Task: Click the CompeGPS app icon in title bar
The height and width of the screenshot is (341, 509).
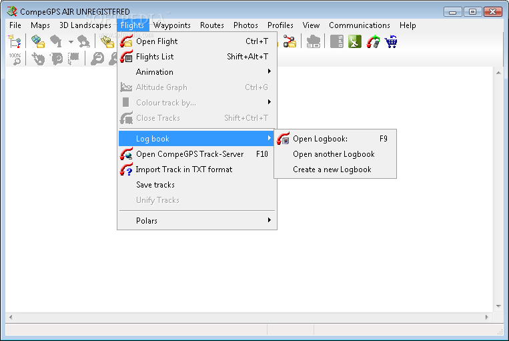Action: click(12, 11)
